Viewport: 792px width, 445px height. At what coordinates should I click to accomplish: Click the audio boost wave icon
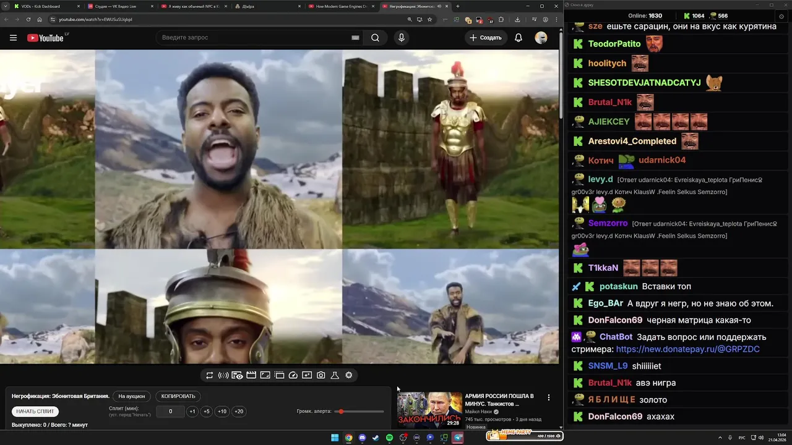coord(223,375)
